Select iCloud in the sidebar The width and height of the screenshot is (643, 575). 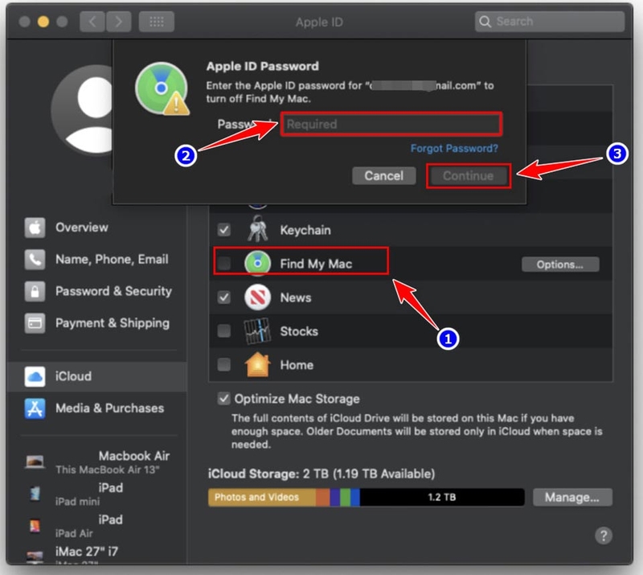[97, 376]
